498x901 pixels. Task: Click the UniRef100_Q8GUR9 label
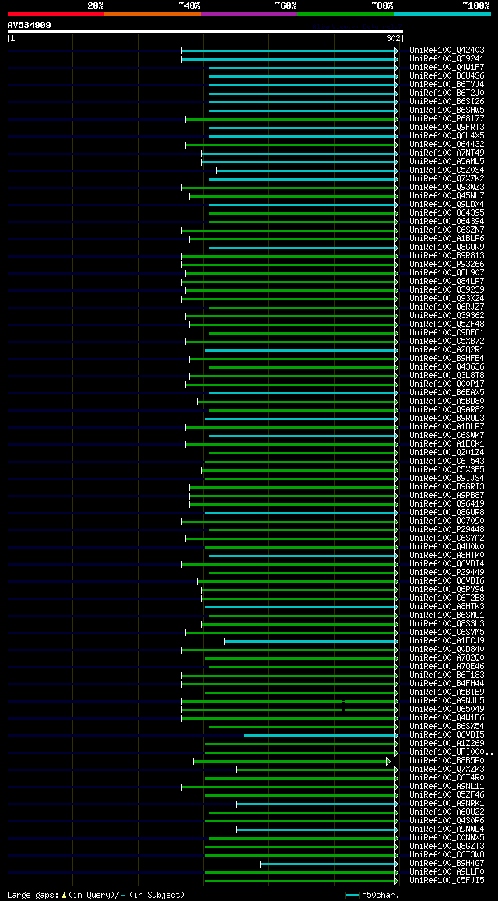click(x=447, y=247)
